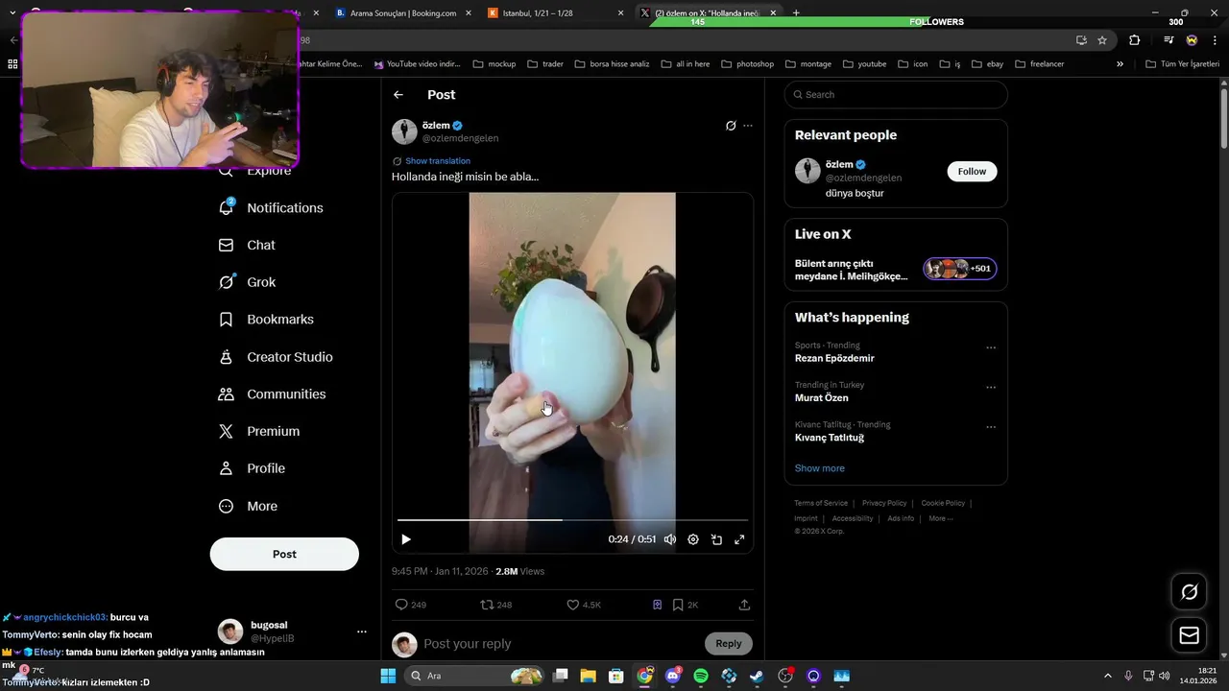1229x691 pixels.
Task: Play the video
Action: point(406,539)
